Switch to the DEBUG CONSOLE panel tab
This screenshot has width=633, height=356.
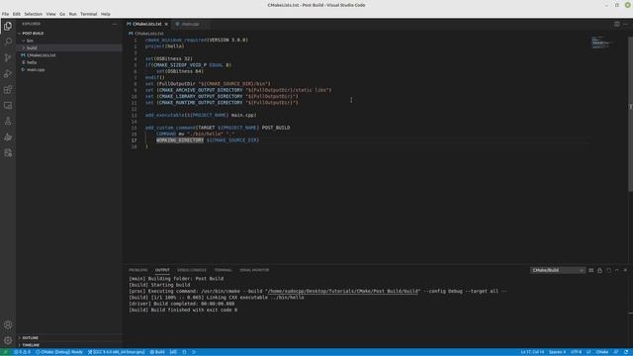192,270
